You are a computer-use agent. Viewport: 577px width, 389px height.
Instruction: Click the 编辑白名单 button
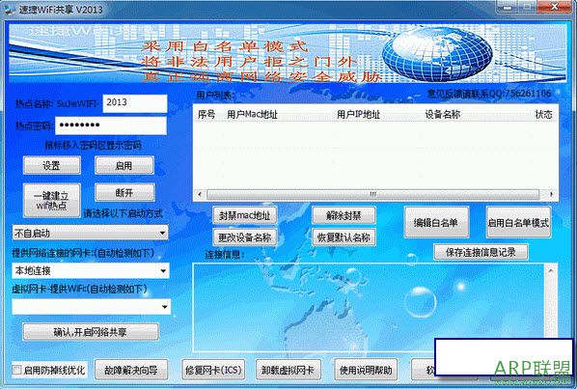coord(436,222)
